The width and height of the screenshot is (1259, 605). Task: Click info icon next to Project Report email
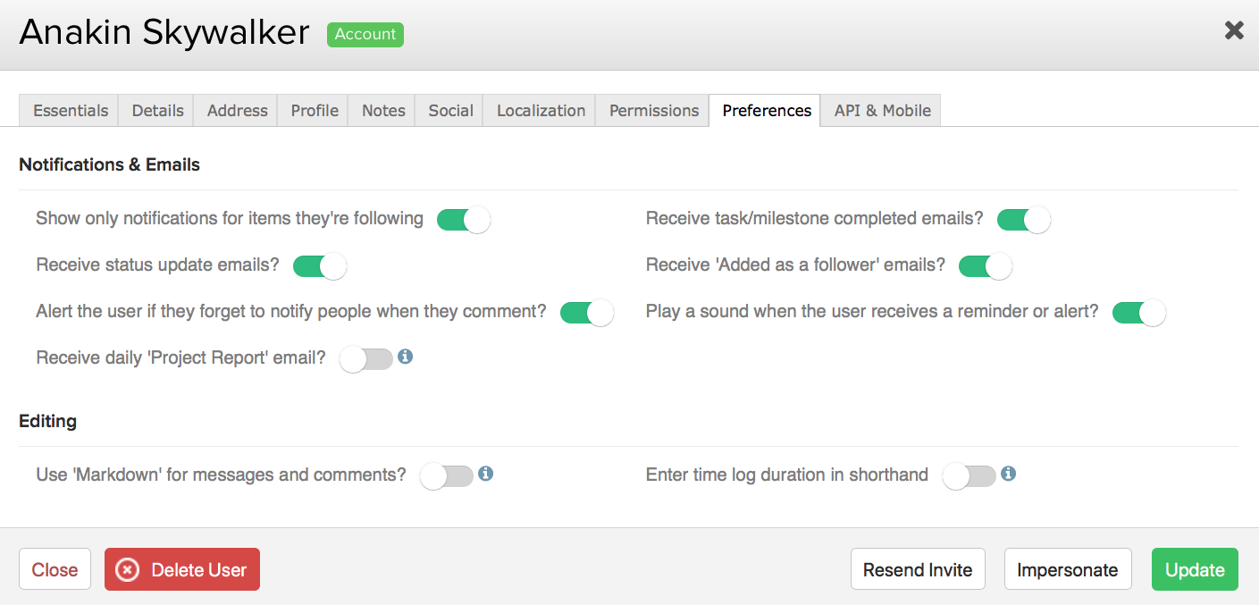(405, 357)
